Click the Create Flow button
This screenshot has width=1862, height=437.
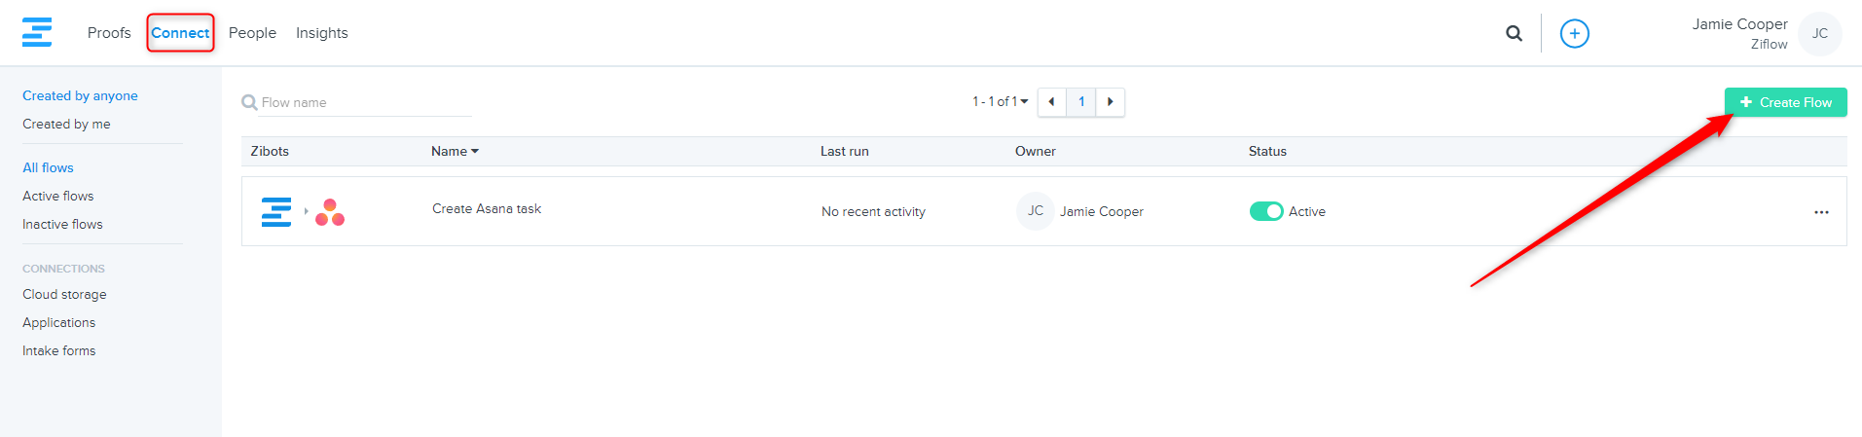coord(1784,102)
